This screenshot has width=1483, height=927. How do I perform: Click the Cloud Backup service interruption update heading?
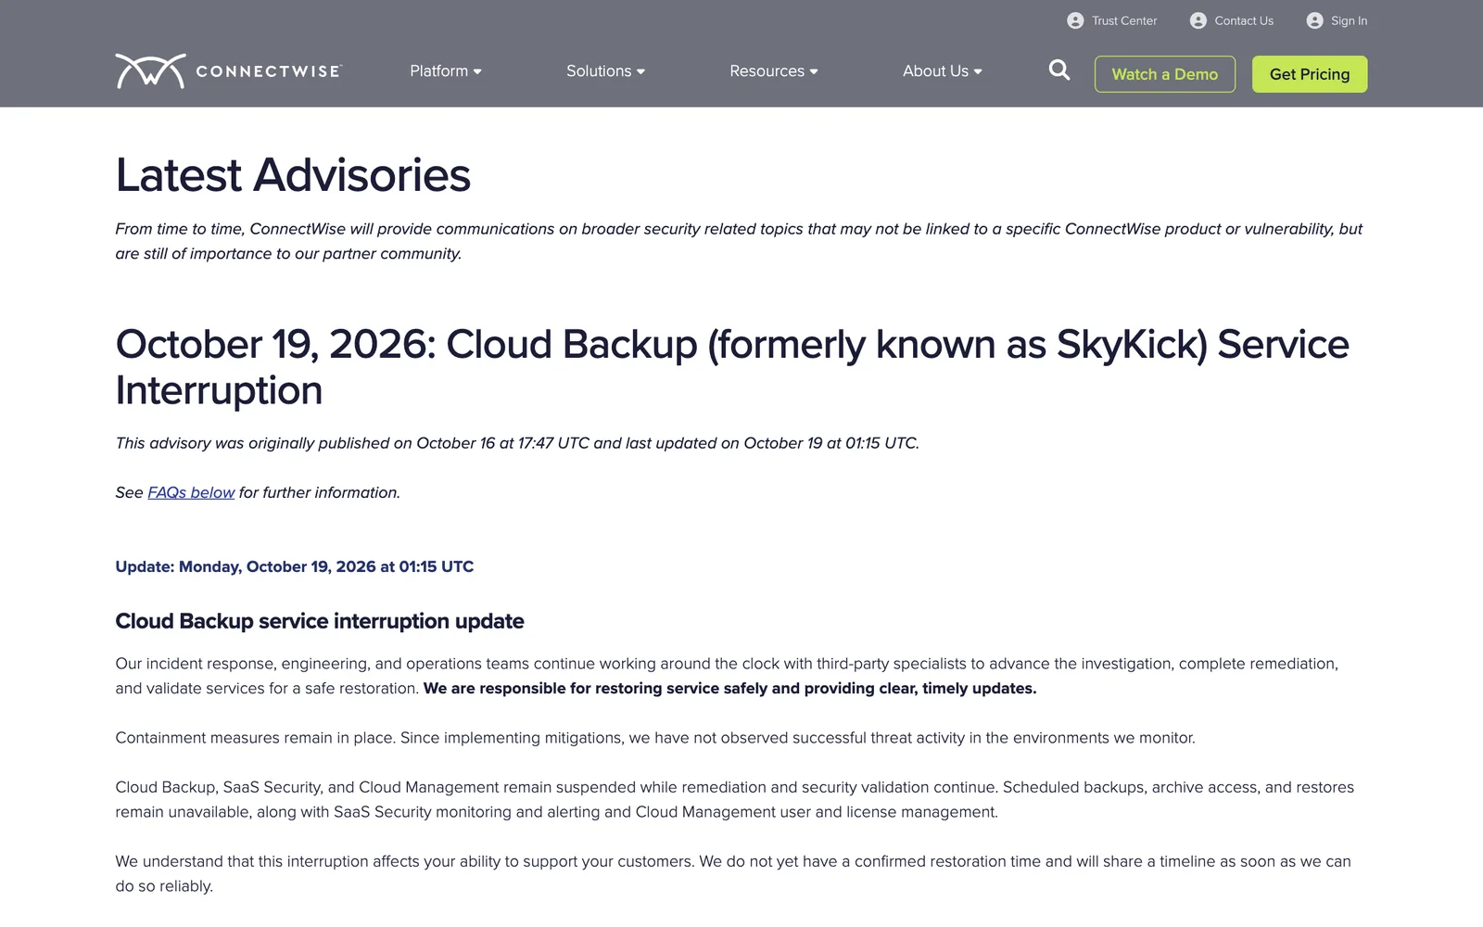(320, 621)
